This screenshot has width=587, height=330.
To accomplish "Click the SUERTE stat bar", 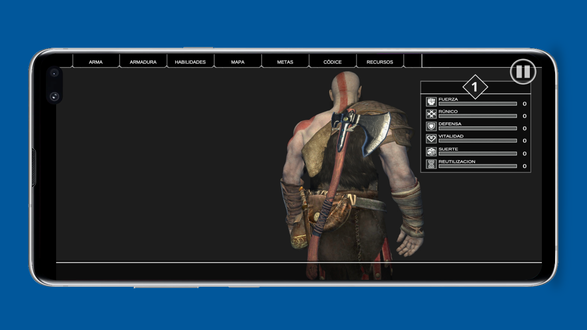I will (x=478, y=154).
